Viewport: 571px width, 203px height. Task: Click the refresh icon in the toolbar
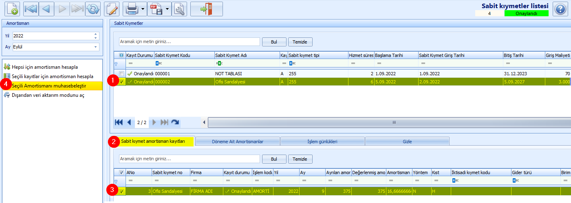click(93, 9)
